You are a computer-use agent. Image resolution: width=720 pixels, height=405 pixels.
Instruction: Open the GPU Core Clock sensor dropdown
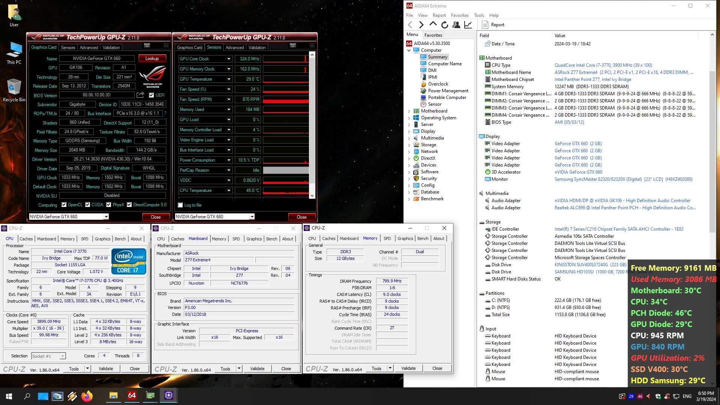(x=229, y=59)
